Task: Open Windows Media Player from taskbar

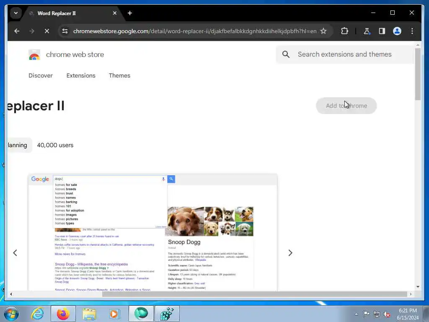Action: [114, 314]
